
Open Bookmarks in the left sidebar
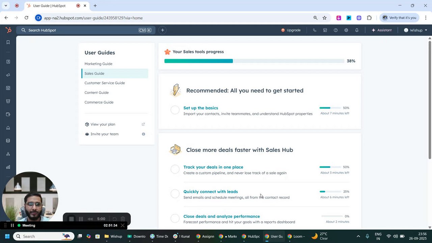tap(8, 43)
